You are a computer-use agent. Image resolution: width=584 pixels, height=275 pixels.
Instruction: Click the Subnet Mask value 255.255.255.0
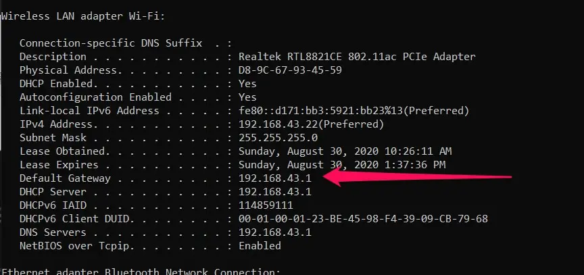pos(278,138)
